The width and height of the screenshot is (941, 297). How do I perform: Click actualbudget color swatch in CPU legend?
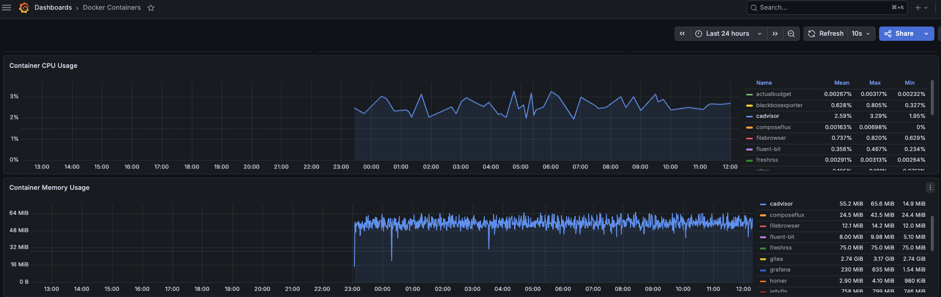[x=749, y=94]
